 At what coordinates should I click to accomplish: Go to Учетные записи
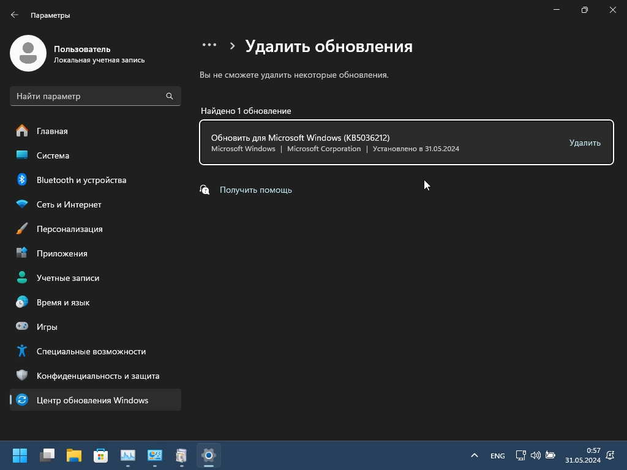[95, 278]
